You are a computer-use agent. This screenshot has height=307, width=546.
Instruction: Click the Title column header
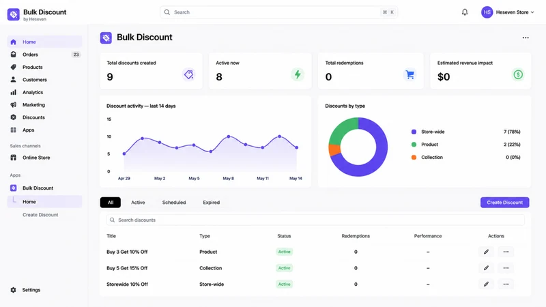pos(111,236)
